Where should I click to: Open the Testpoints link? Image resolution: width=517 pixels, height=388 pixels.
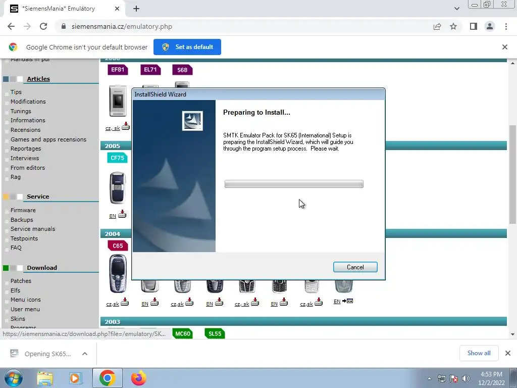click(24, 238)
